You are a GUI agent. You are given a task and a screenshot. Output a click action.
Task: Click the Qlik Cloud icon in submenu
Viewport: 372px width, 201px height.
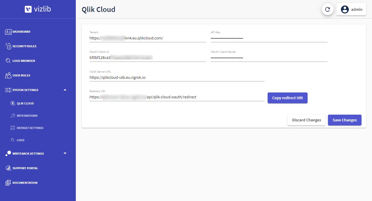[x=13, y=103]
